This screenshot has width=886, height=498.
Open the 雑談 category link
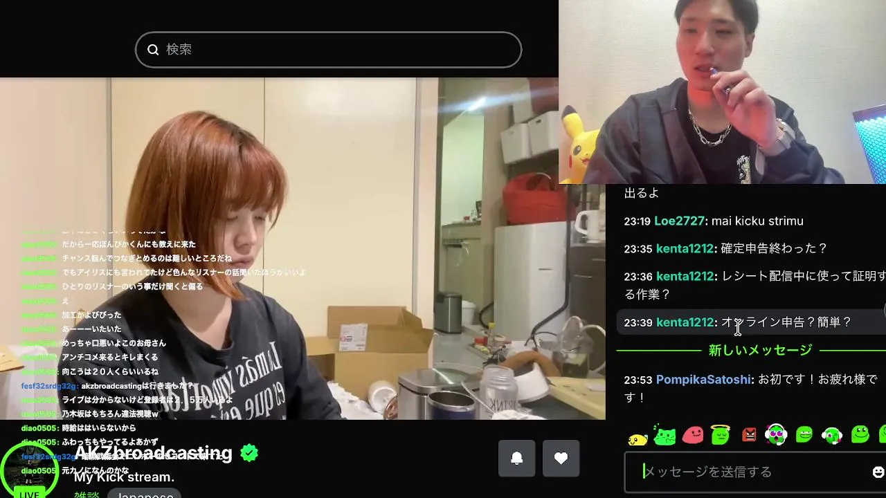(x=87, y=495)
